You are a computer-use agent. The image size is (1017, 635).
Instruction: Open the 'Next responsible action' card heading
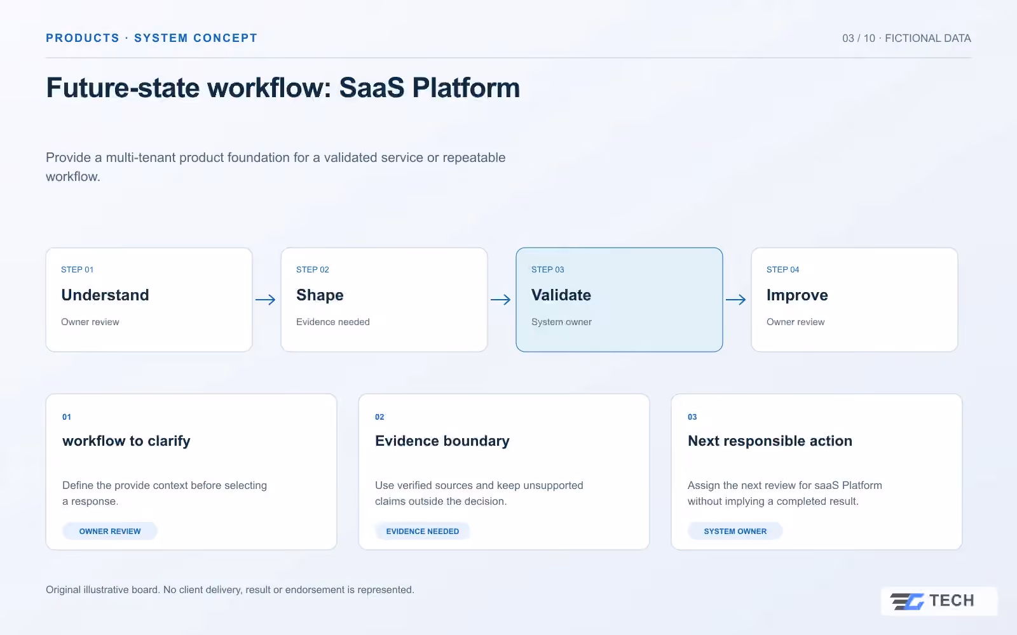pos(770,441)
